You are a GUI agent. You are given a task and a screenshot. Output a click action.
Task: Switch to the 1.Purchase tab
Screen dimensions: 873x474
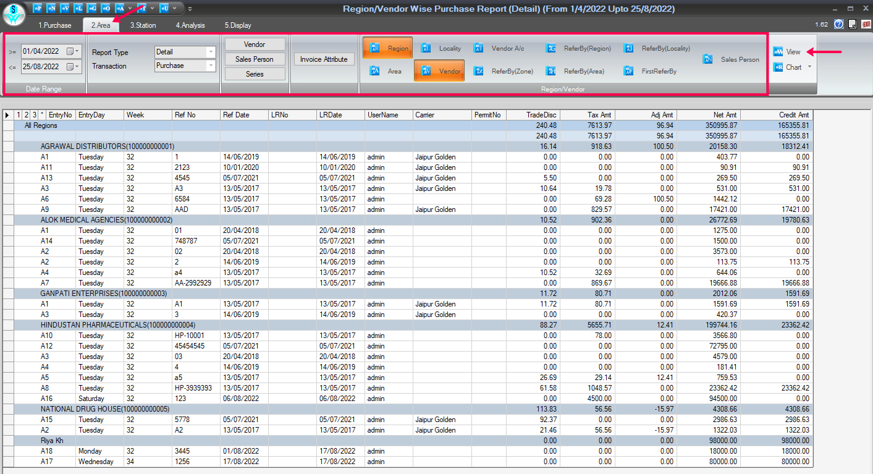tap(55, 25)
